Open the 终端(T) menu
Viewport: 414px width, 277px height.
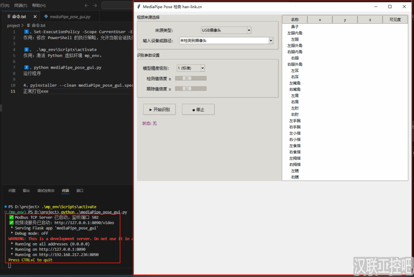(21, 6)
